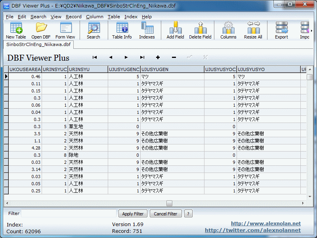
Task: Switch to Form View
Action: click(x=65, y=30)
